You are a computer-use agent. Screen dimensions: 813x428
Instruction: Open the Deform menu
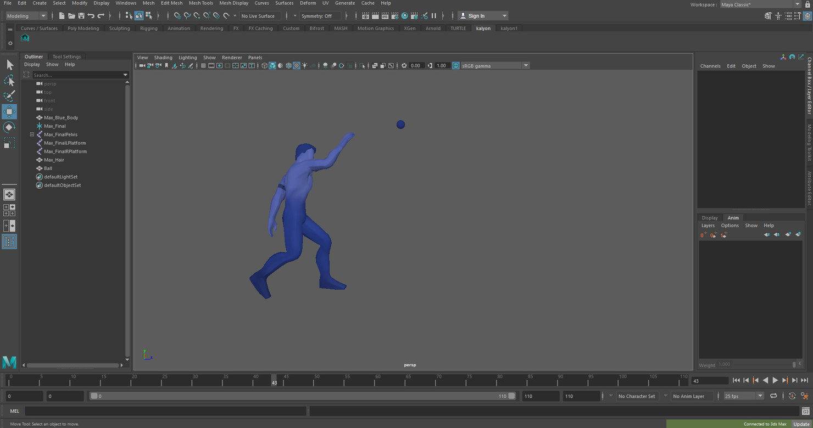308,3
